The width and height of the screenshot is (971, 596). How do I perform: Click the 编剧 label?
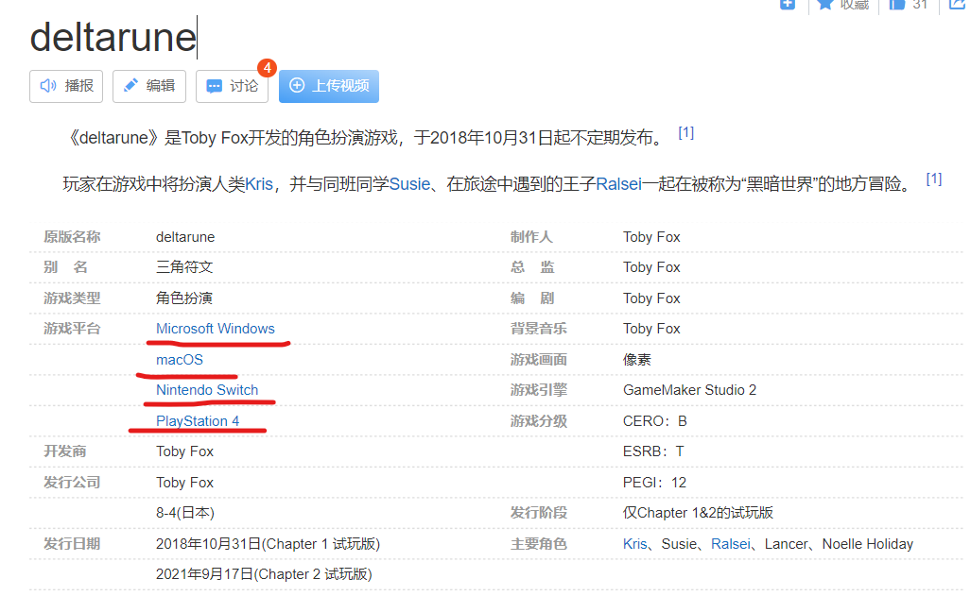click(x=532, y=298)
